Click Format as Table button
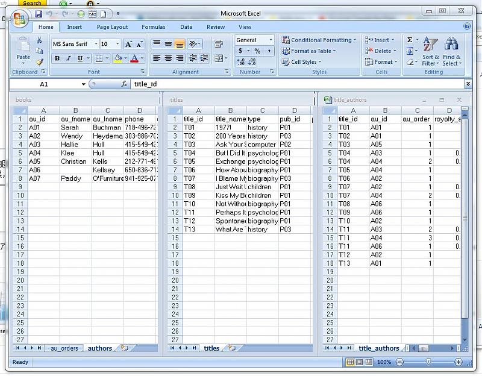The height and width of the screenshot is (379, 482). [x=310, y=51]
